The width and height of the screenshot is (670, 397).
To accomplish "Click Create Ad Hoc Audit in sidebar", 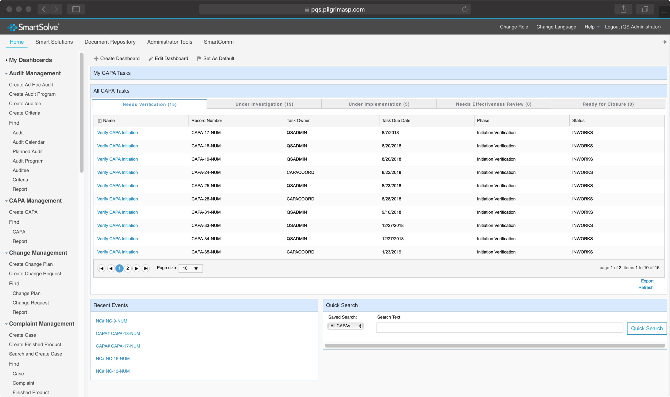I will pos(31,85).
